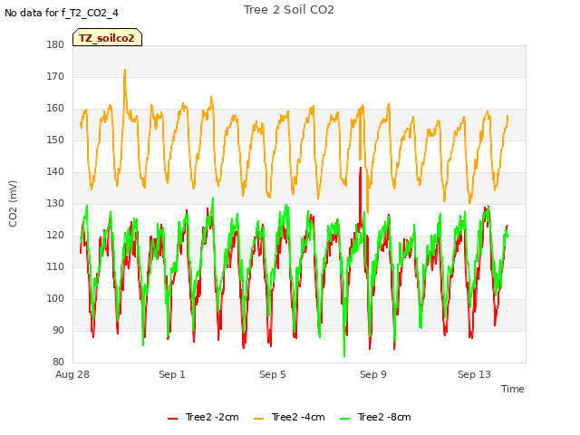Click the 90 y-axis tick label

click(58, 330)
